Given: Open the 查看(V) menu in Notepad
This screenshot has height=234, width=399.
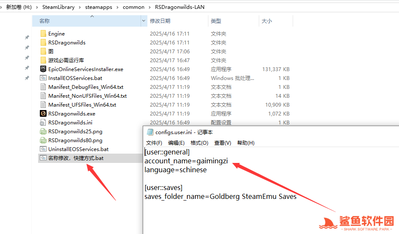Looking at the screenshot, I should pyautogui.click(x=222, y=143).
